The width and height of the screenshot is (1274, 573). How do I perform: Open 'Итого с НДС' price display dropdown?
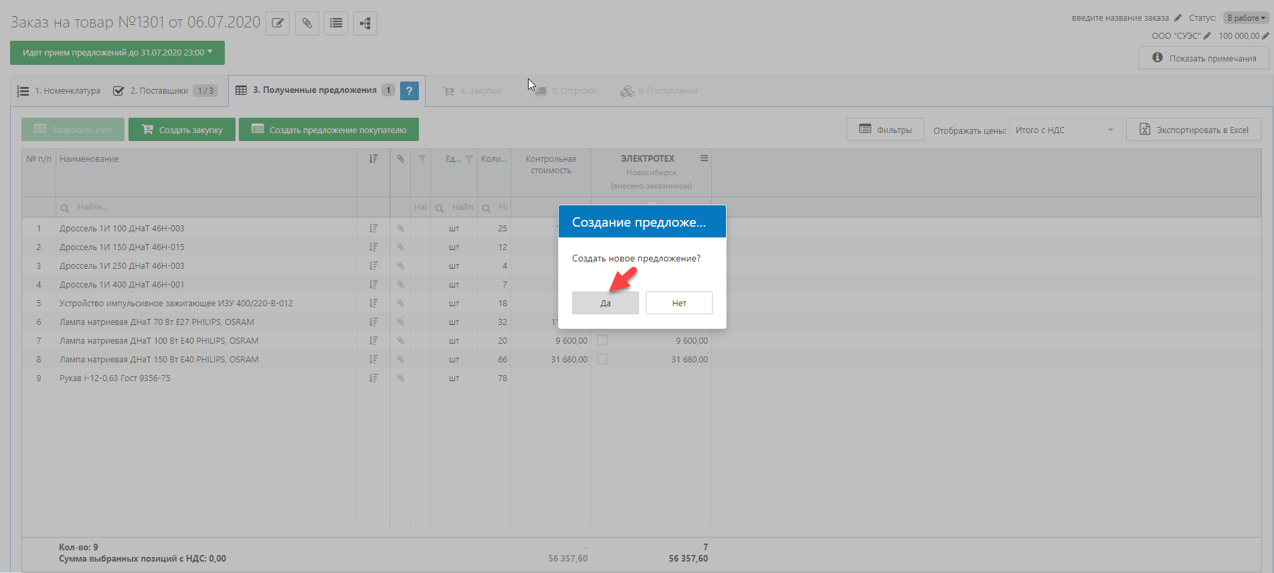(1064, 130)
